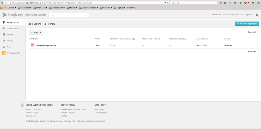Click the Add new application button
This screenshot has height=130, width=261.
246,24
